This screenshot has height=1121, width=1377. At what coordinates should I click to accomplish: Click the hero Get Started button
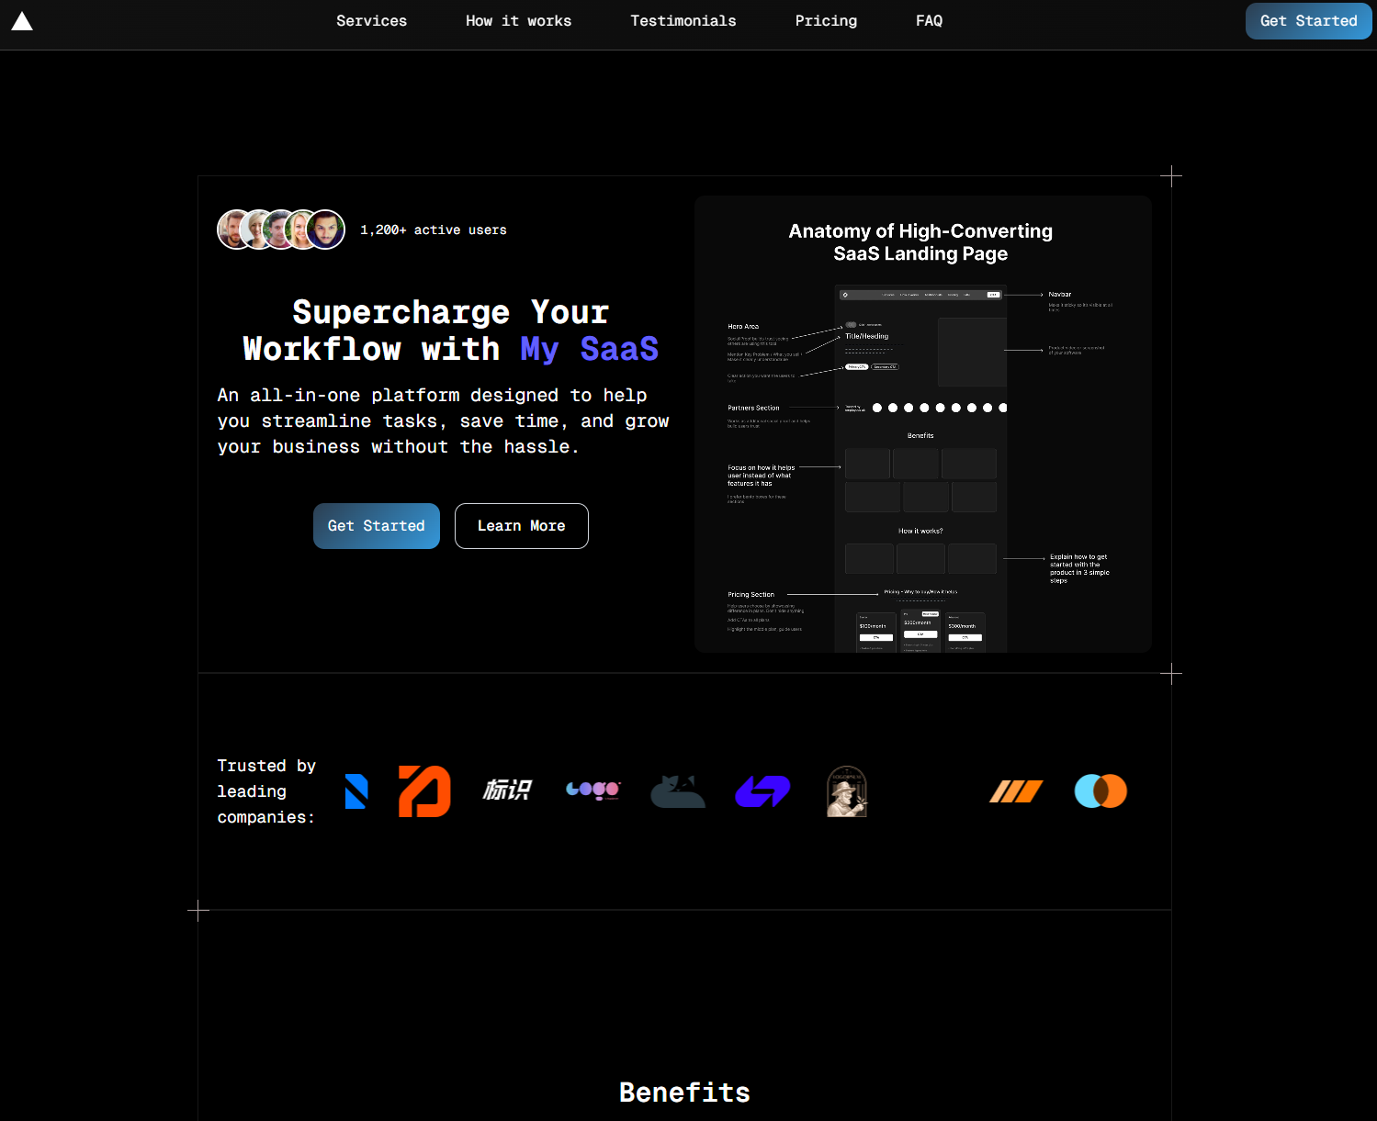tap(376, 526)
